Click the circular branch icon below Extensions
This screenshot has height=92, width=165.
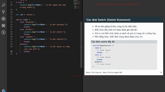[x=3, y=32]
